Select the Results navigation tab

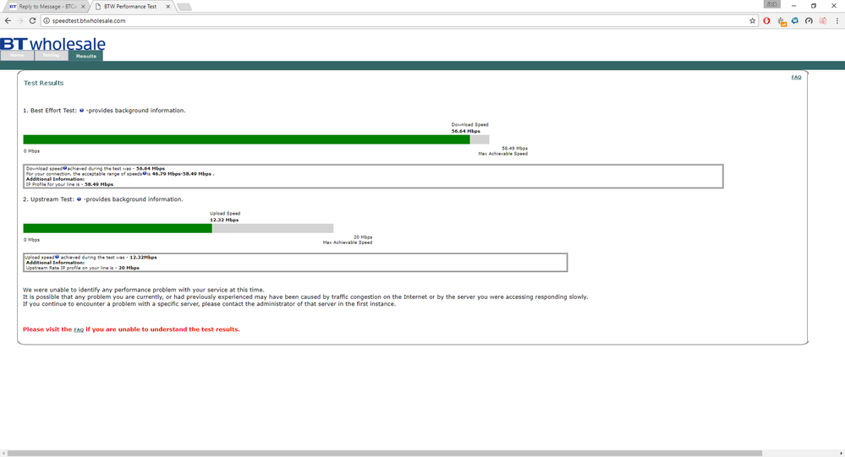tap(85, 56)
